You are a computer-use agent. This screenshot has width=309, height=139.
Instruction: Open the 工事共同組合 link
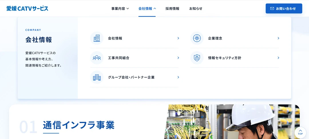(134, 58)
